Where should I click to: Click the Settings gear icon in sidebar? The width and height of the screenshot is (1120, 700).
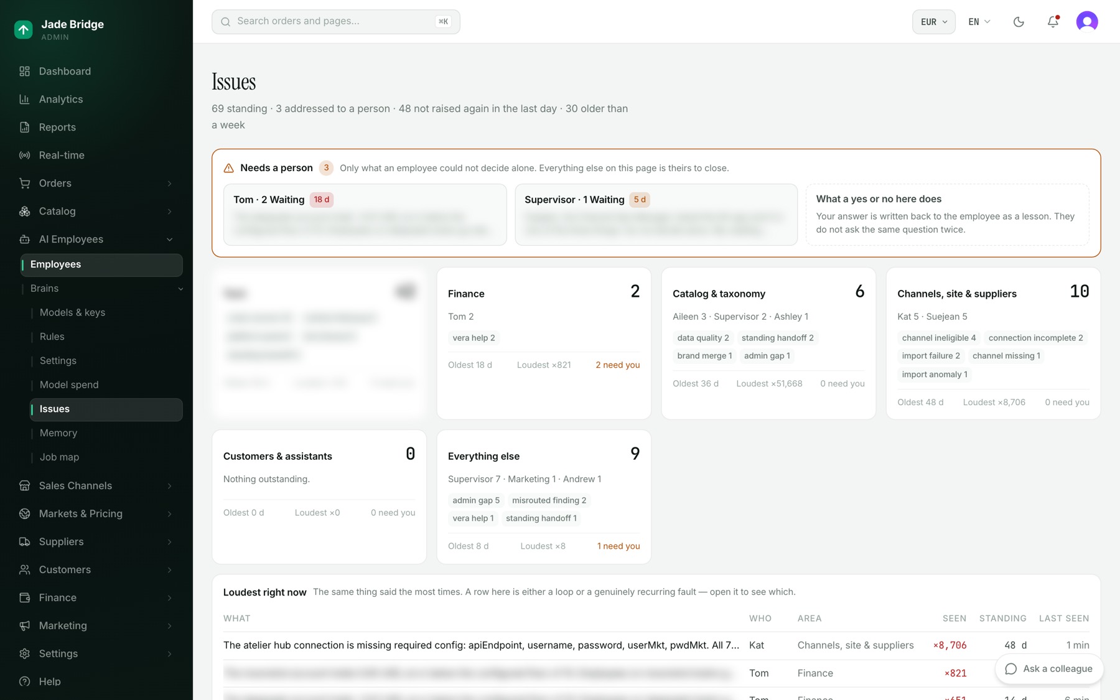click(25, 654)
